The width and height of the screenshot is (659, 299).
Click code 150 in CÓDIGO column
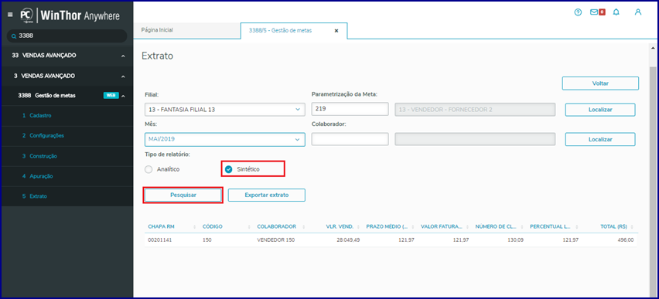click(207, 240)
